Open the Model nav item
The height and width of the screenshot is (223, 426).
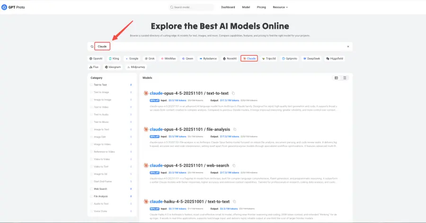pyautogui.click(x=246, y=8)
